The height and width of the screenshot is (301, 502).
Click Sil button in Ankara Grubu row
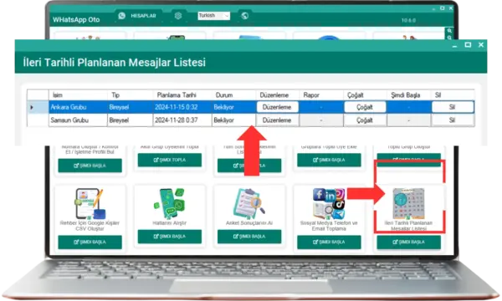click(x=453, y=107)
